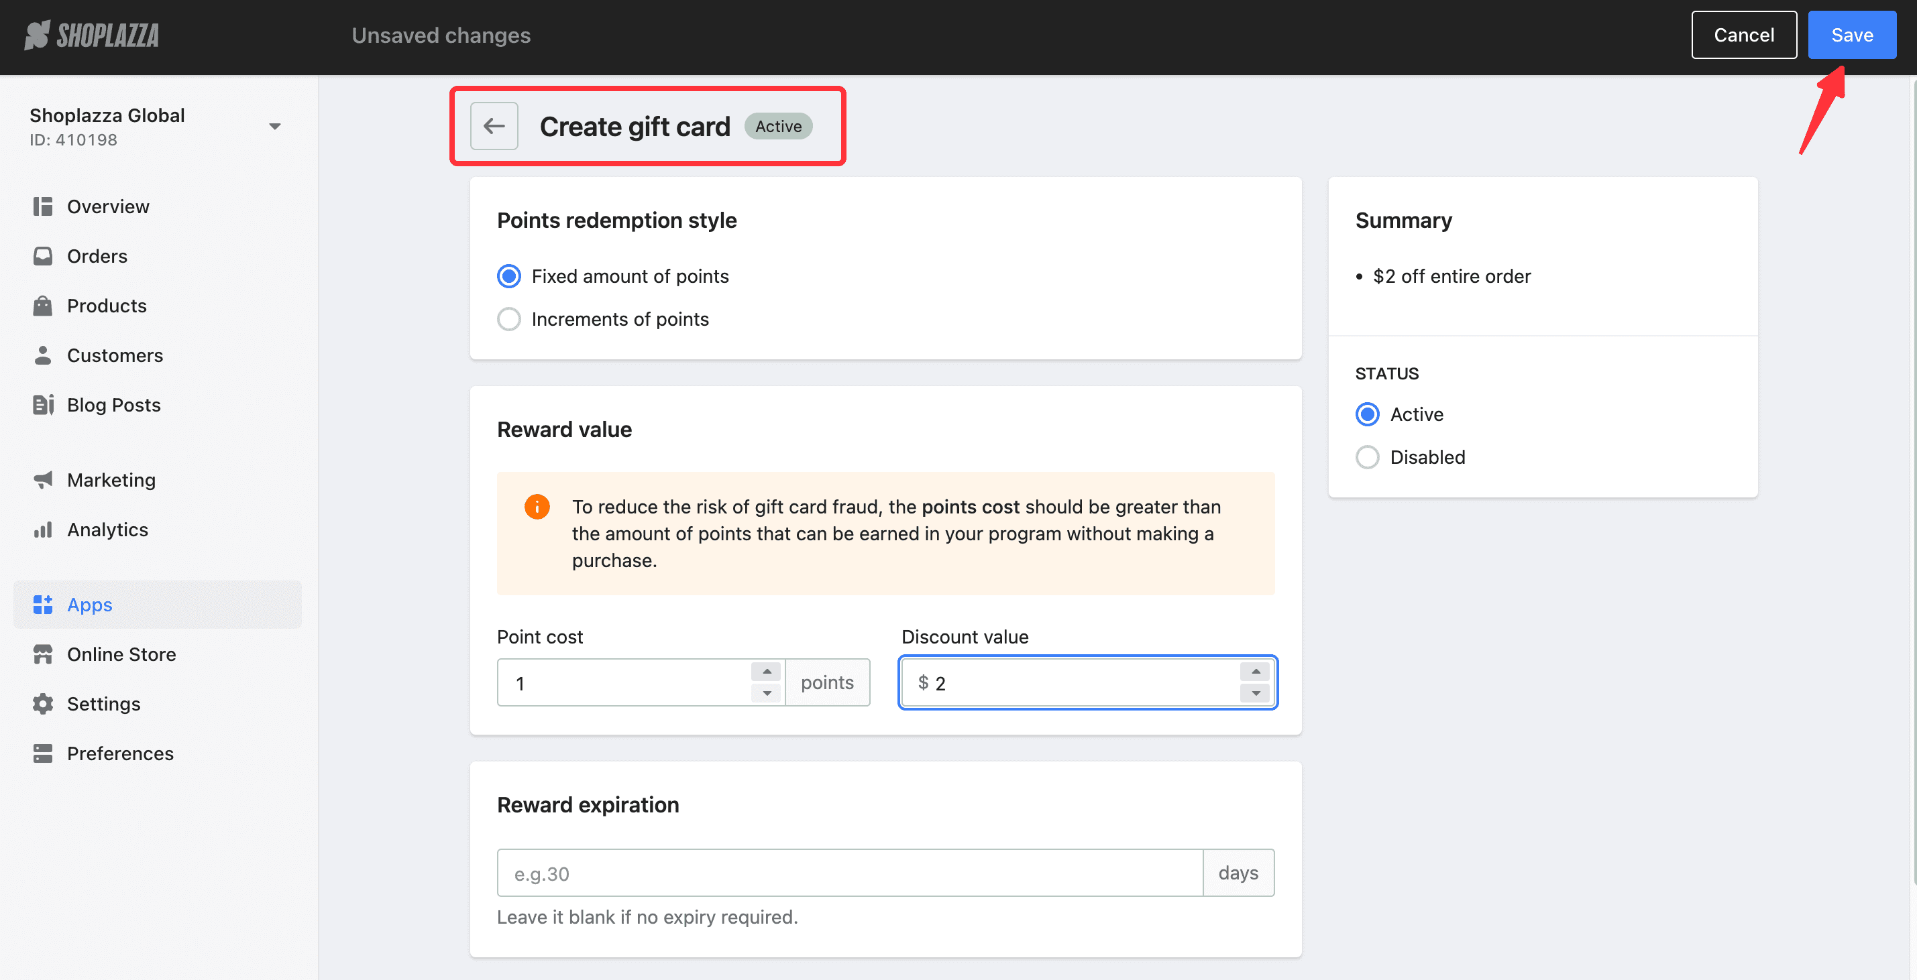Viewport: 1917px width, 980px height.
Task: Click the Online Store storefront icon
Action: click(x=42, y=654)
